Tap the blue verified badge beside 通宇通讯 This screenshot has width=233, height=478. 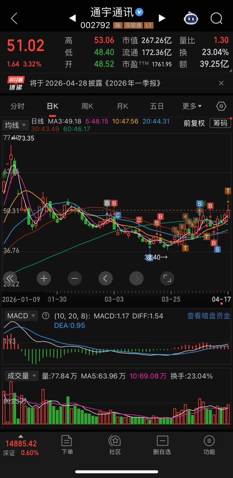click(x=139, y=12)
